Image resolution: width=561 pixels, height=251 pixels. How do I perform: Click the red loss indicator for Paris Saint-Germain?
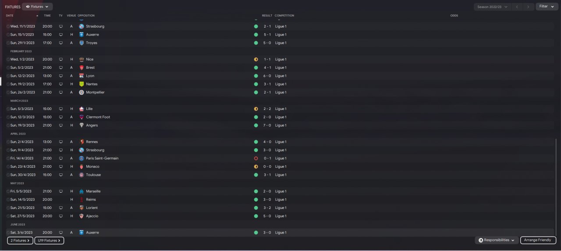click(x=256, y=158)
